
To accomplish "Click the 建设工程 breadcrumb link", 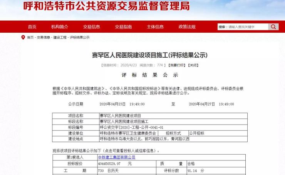I will pyautogui.click(x=60, y=37).
